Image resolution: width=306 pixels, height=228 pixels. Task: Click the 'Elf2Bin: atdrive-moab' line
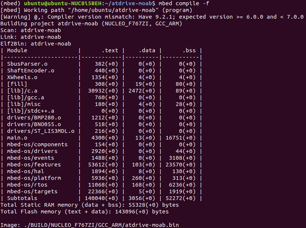(36, 44)
